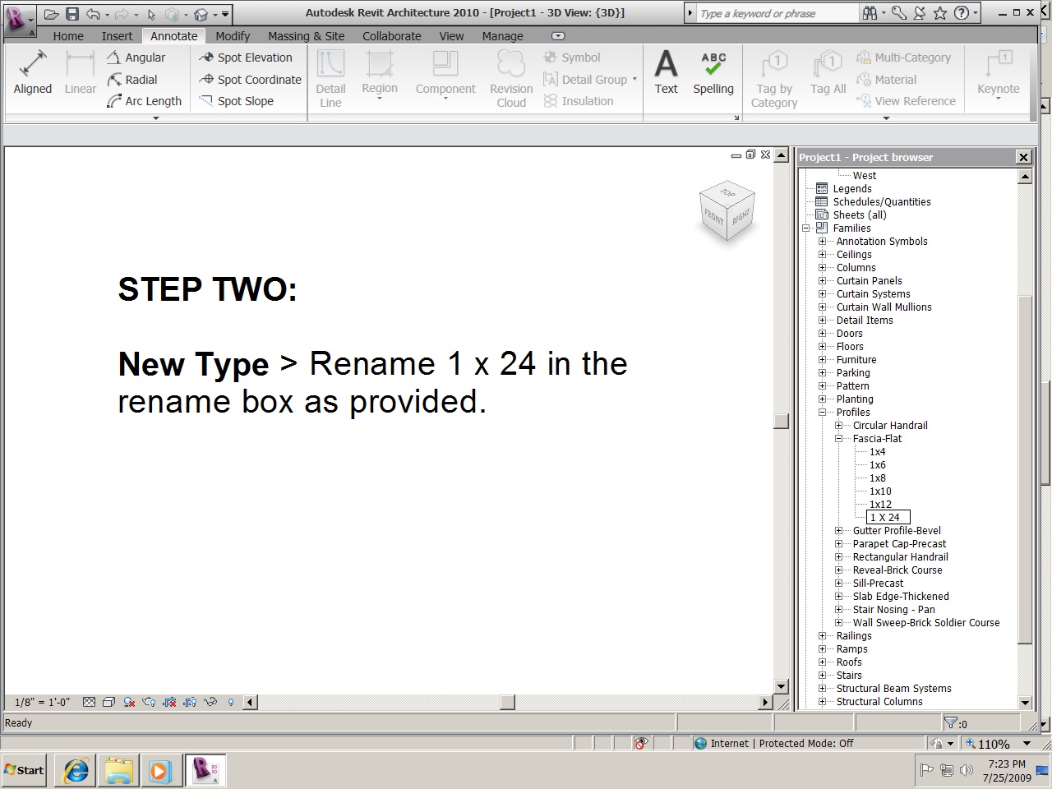Click the view scale 1/8" = 1'-0"
The height and width of the screenshot is (789, 1052).
click(43, 702)
